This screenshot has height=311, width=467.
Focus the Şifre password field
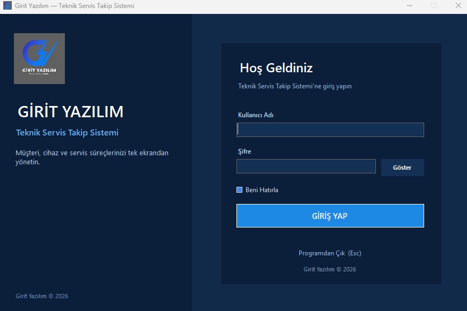[x=306, y=166]
